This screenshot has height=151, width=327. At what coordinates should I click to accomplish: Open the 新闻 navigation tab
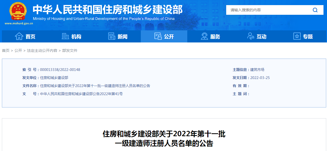pos(118,36)
